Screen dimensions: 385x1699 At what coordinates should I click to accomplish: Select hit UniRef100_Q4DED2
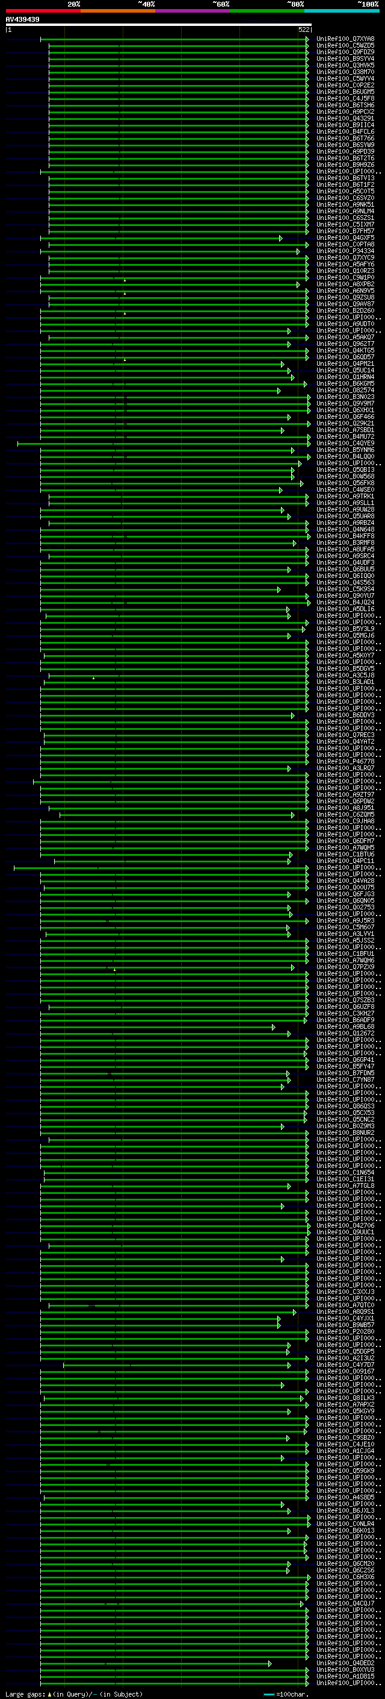[x=345, y=1663]
